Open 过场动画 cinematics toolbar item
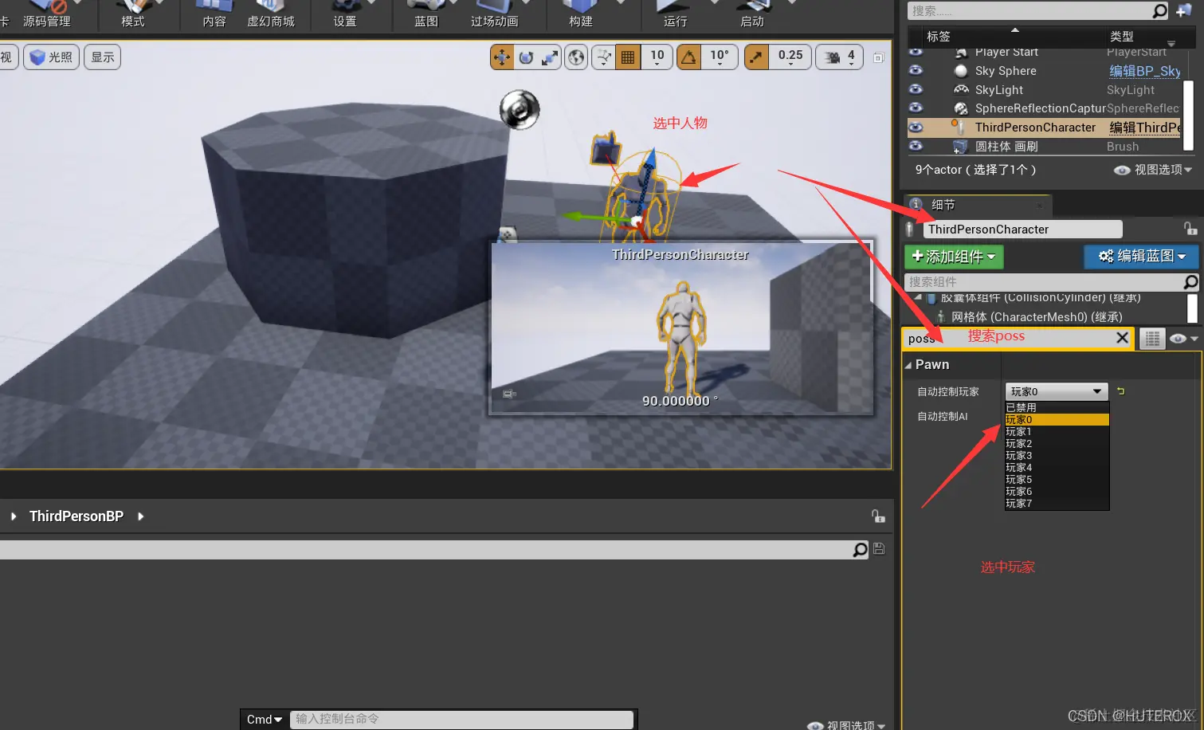The image size is (1204, 730). (x=495, y=16)
